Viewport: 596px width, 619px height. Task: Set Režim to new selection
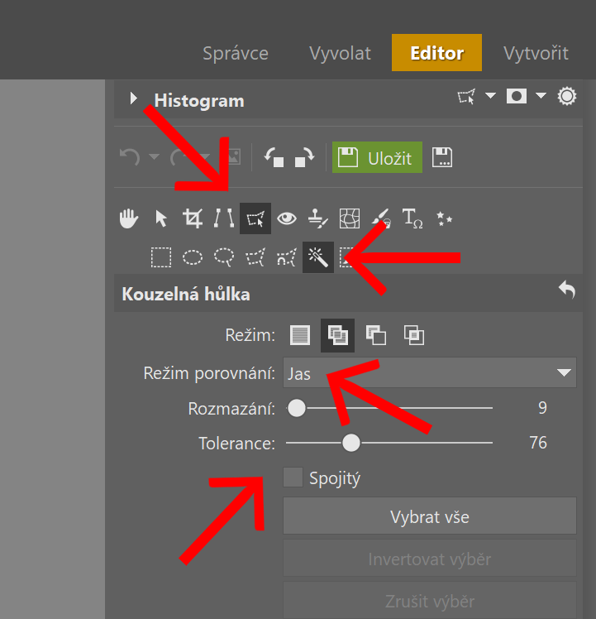point(300,335)
